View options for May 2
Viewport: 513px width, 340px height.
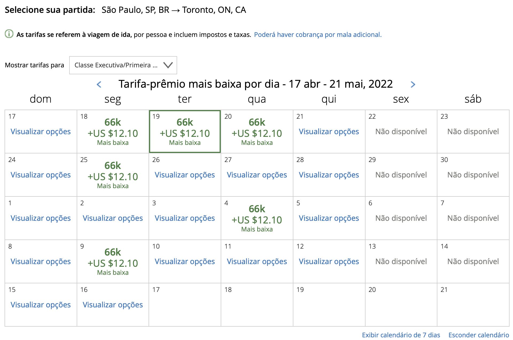(x=113, y=218)
